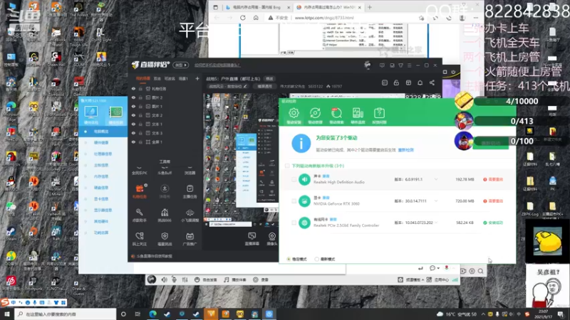
Task: Expand the system tray hidden icons arrow
Action: pos(483,314)
